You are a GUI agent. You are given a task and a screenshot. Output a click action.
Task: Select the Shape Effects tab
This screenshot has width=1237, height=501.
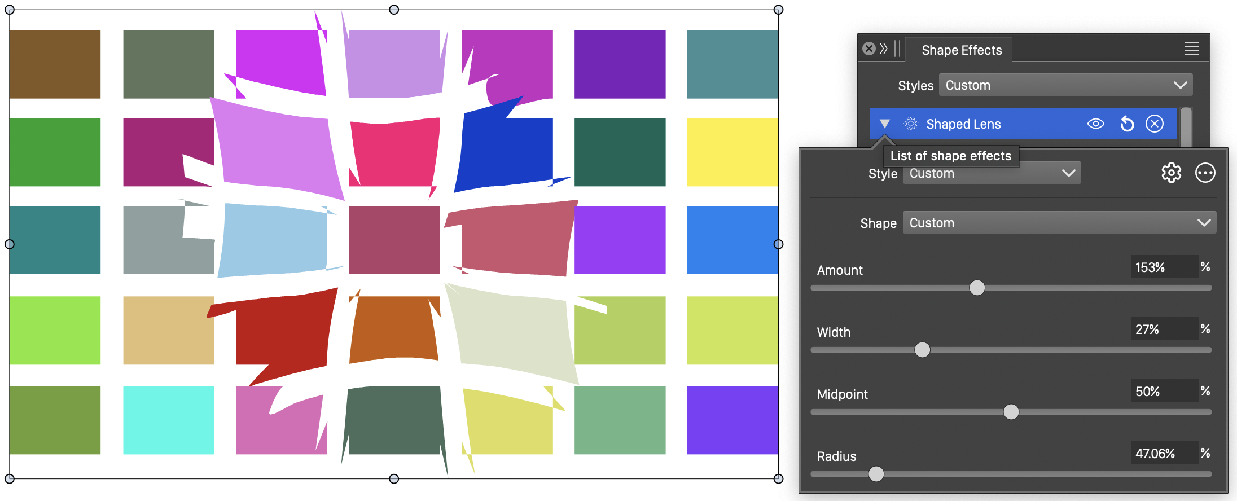coord(961,50)
